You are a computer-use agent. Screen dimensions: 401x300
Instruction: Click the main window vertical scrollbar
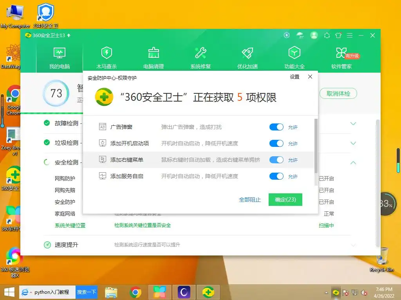click(x=378, y=183)
